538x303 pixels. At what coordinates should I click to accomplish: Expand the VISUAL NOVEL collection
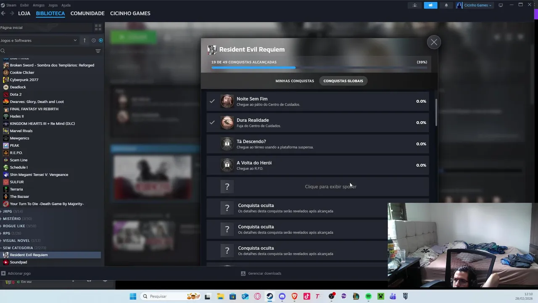click(x=16, y=241)
